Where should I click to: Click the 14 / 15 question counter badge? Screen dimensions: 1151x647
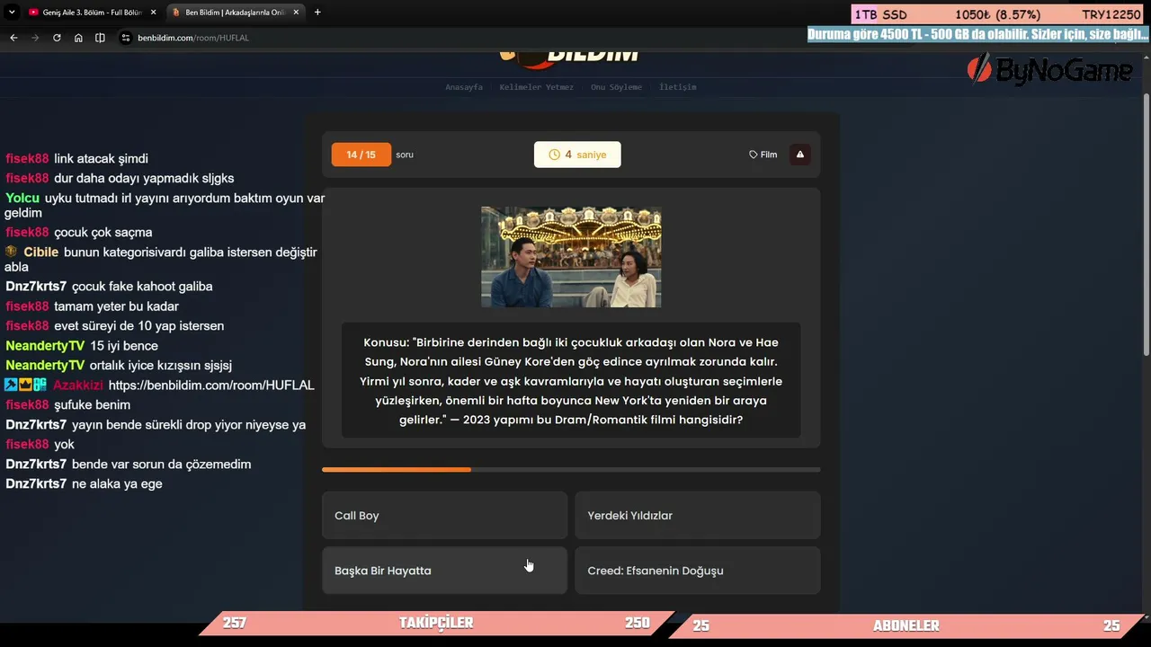[x=361, y=155]
